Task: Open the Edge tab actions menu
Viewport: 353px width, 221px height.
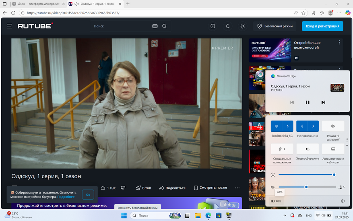Action: pyautogui.click(x=5, y=4)
